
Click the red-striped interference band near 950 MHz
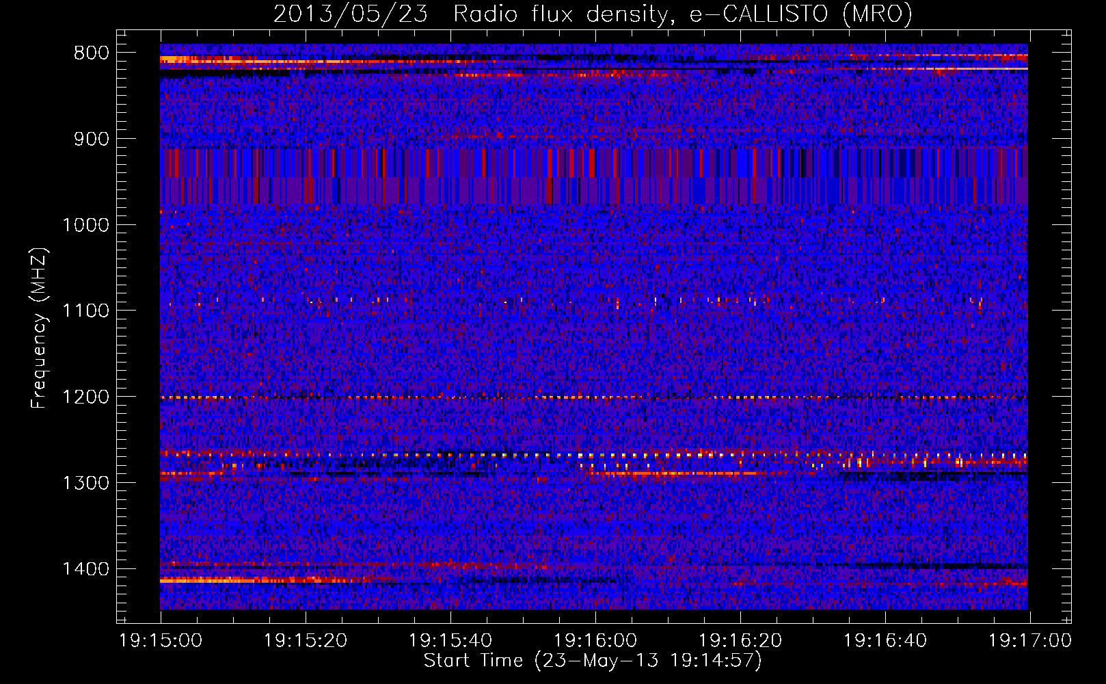(594, 176)
